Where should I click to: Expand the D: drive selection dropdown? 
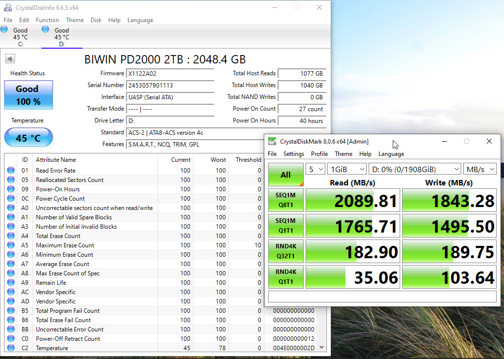[415, 169]
